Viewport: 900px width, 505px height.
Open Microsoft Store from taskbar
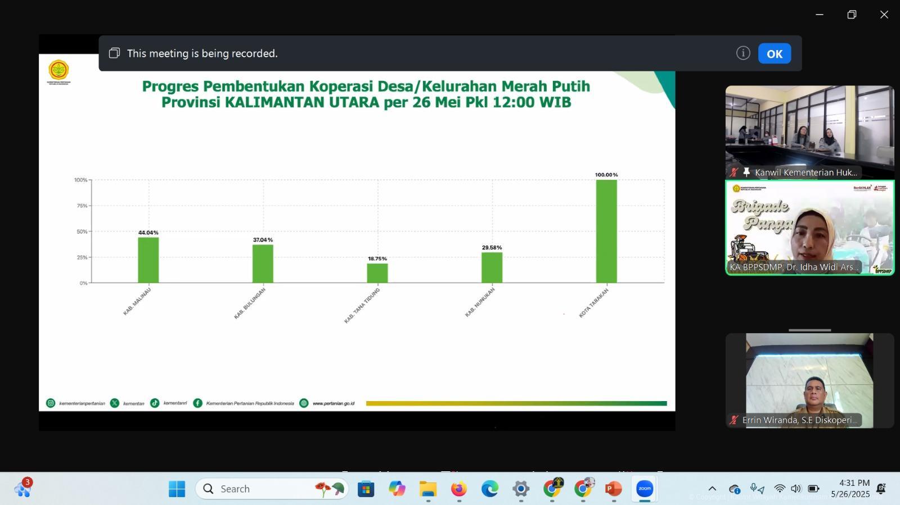366,489
